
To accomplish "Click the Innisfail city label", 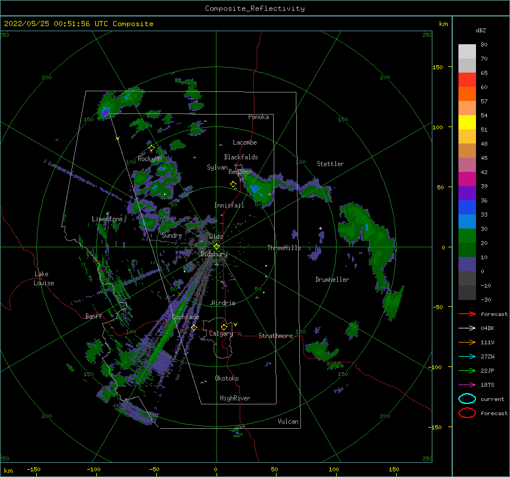I will click(x=229, y=205).
